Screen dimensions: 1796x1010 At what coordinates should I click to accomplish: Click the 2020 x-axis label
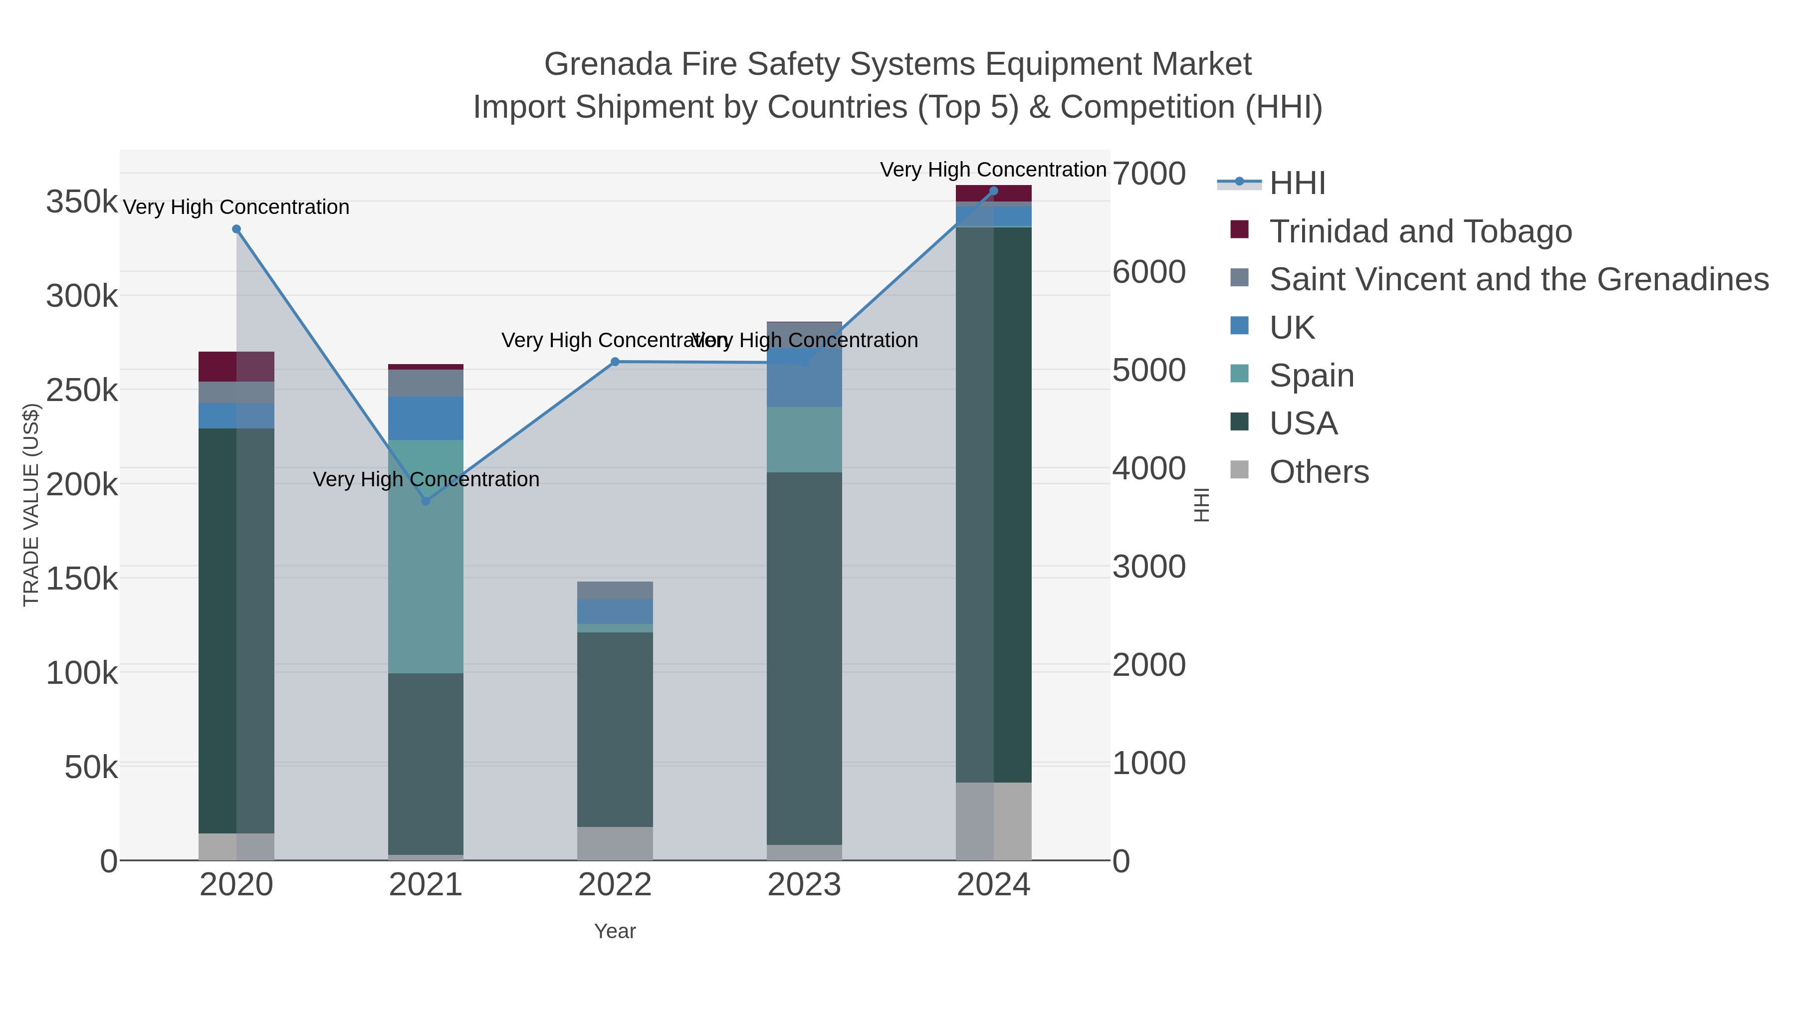pyautogui.click(x=236, y=885)
